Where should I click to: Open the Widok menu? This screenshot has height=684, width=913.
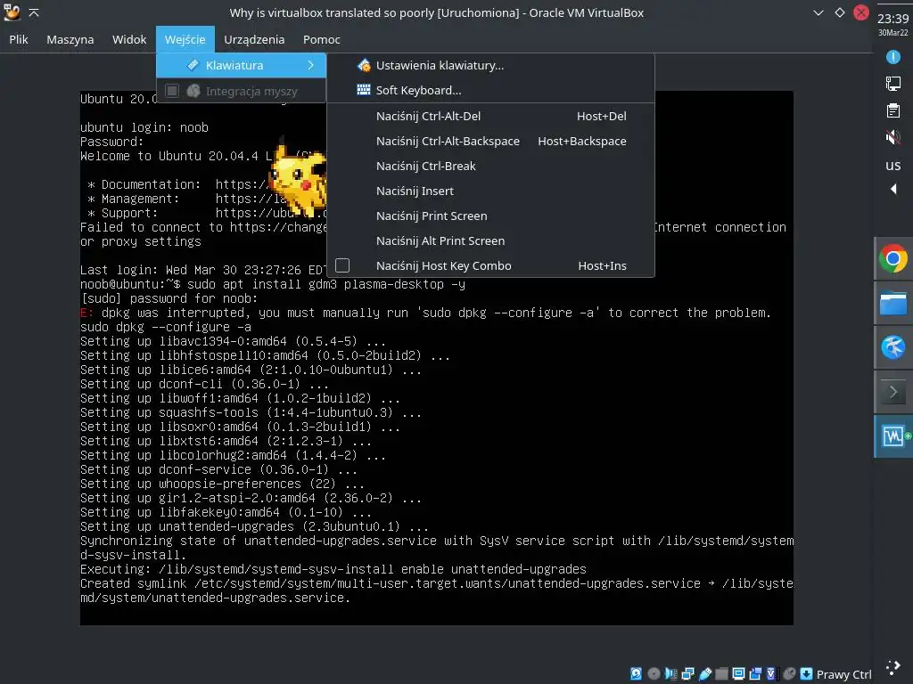click(129, 39)
